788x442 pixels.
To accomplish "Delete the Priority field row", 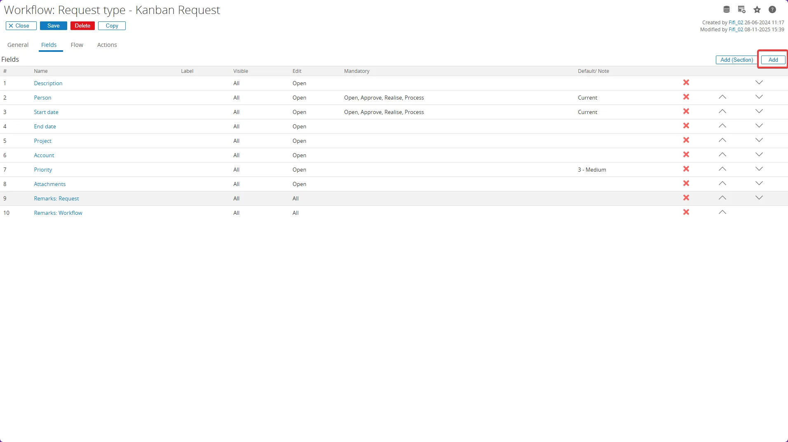I will (686, 169).
